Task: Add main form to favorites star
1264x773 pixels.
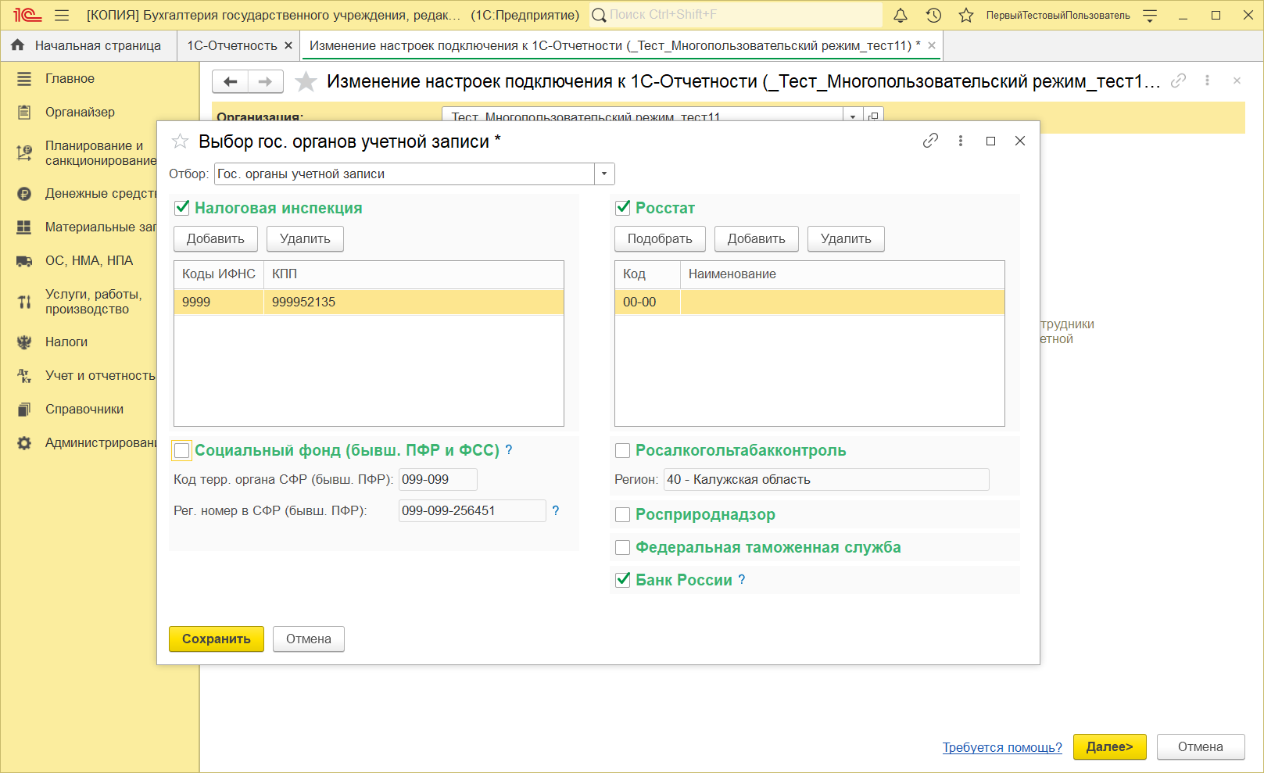Action: point(306,81)
